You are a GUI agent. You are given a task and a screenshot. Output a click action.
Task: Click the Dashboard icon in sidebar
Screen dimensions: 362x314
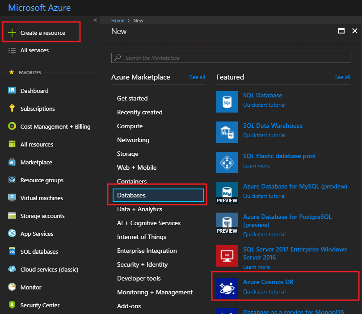(12, 90)
